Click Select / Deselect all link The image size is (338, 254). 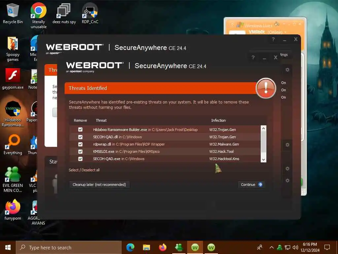coord(84,170)
